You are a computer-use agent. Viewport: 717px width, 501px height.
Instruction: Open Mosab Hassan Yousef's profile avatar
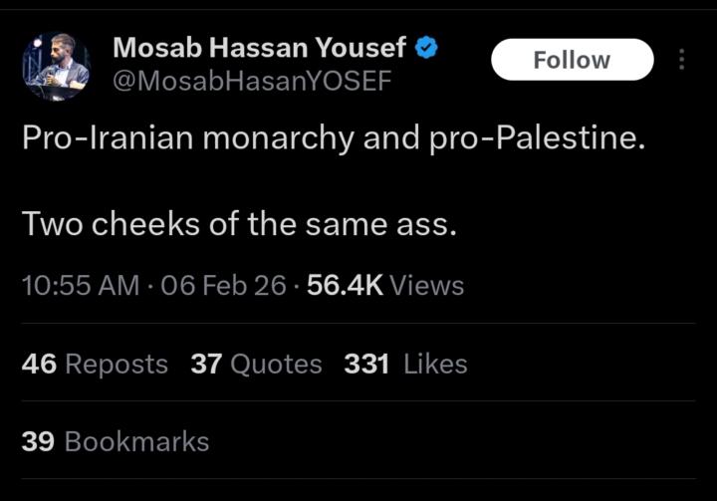[57, 65]
